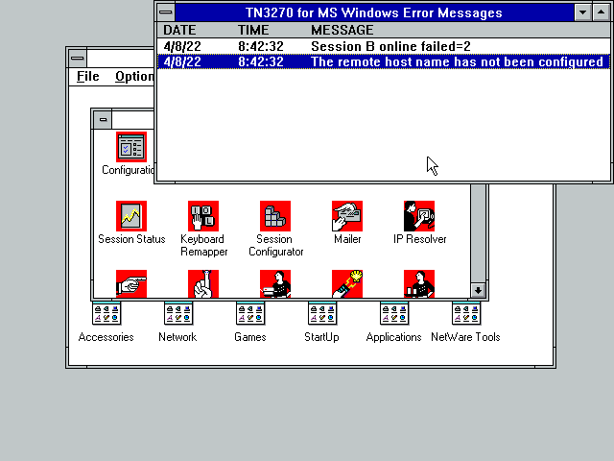Open the NetWare Tools program group

click(x=466, y=314)
